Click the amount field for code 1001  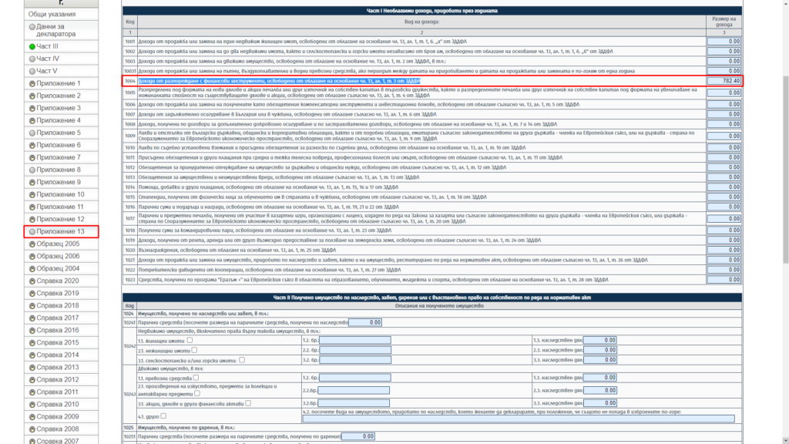(x=724, y=42)
